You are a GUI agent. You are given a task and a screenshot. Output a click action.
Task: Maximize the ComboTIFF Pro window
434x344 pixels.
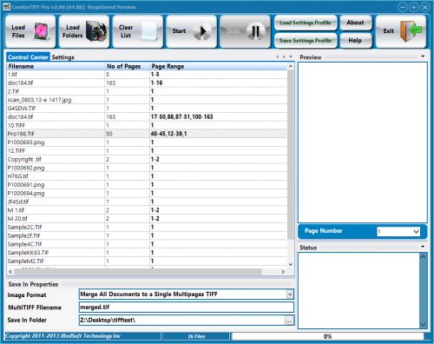click(x=414, y=7)
